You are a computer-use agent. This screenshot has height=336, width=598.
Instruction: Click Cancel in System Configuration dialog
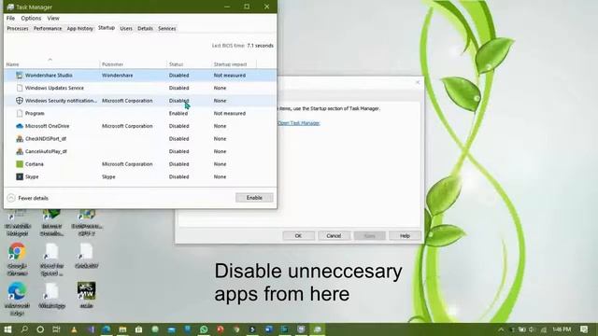(x=334, y=236)
